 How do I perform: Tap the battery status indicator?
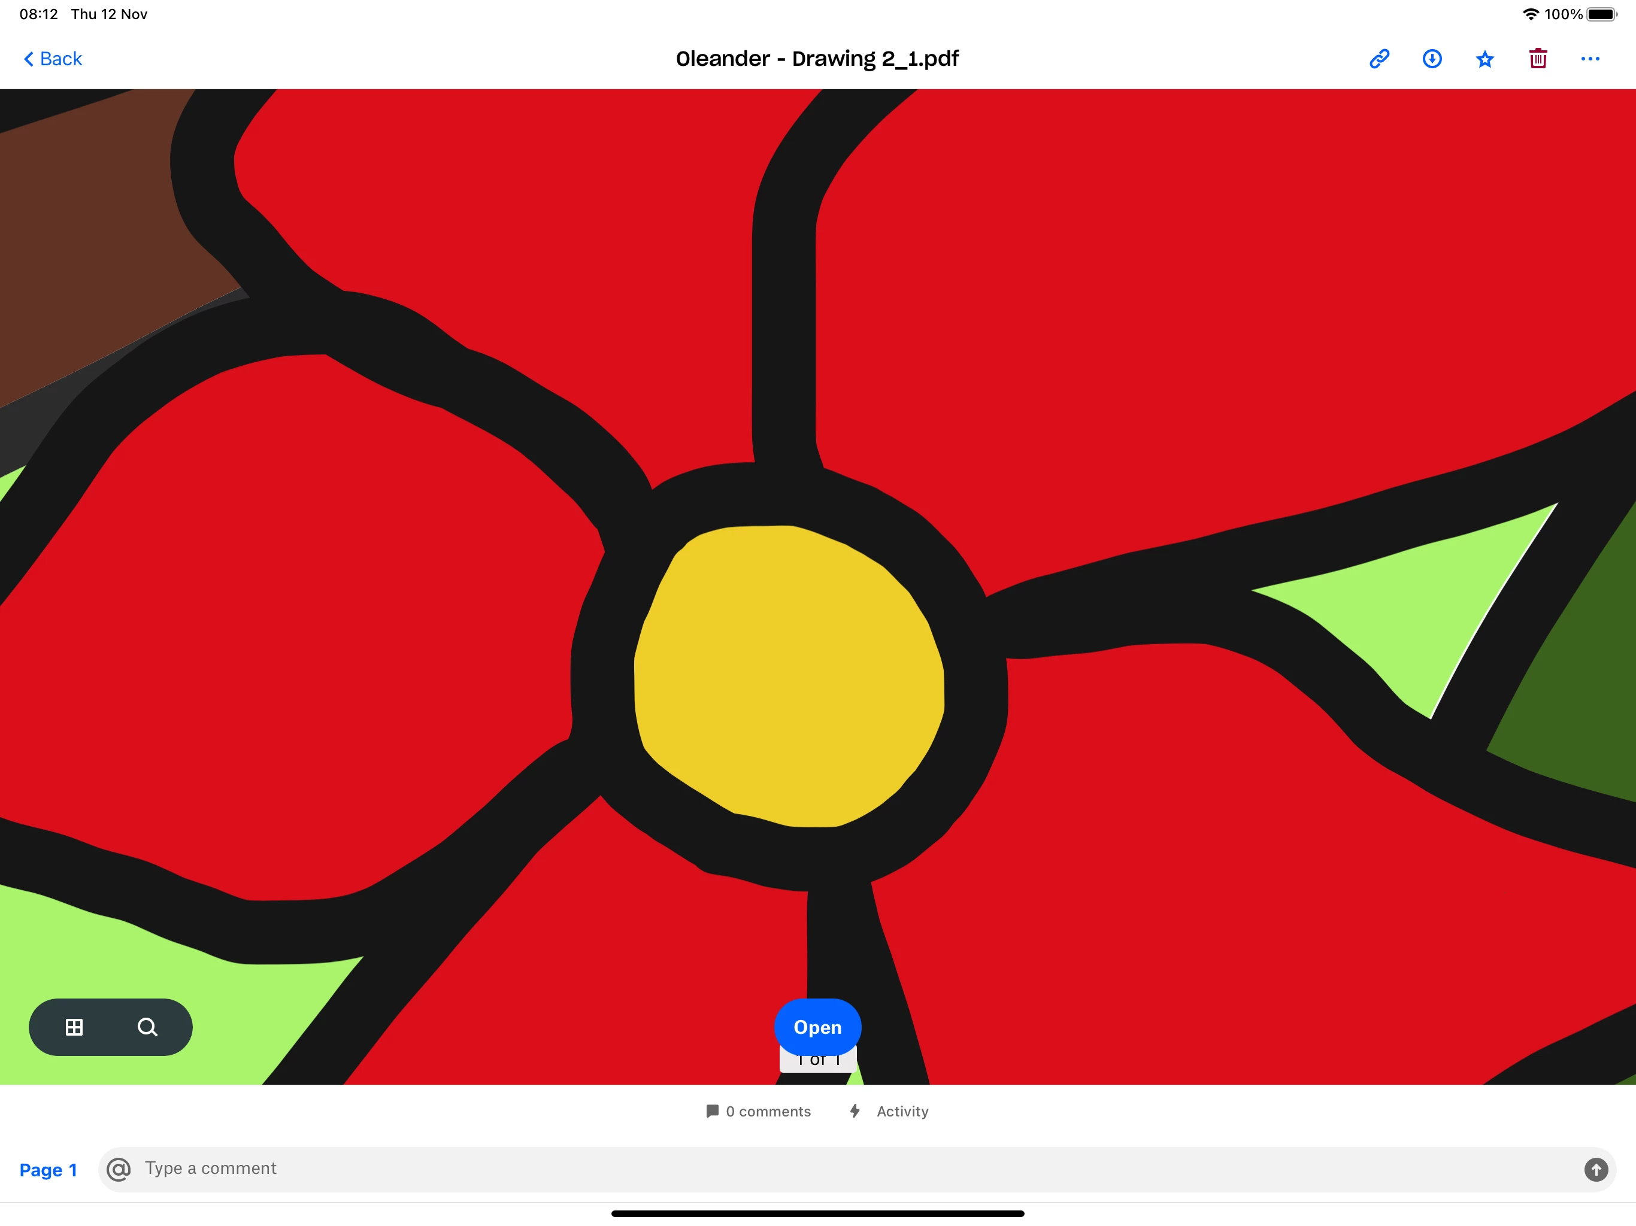1601,14
